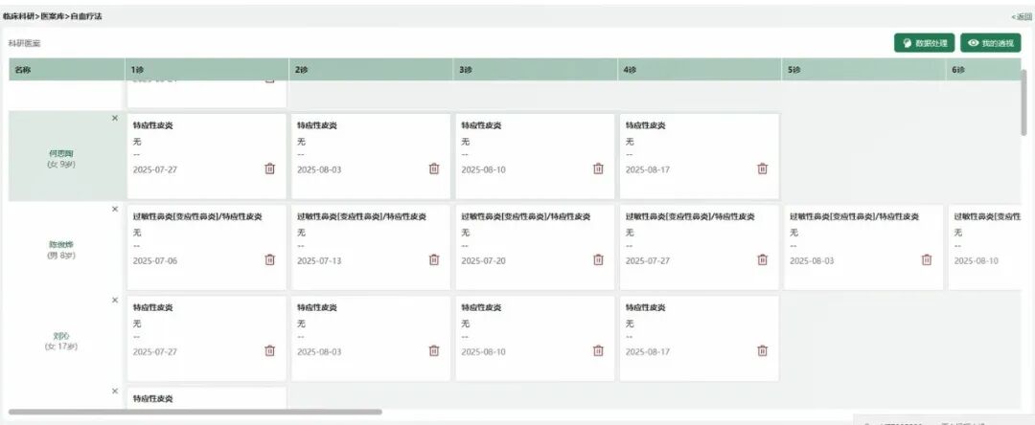Delete the 9-year-old girl's 2025-08-03 visit card

[434, 168]
